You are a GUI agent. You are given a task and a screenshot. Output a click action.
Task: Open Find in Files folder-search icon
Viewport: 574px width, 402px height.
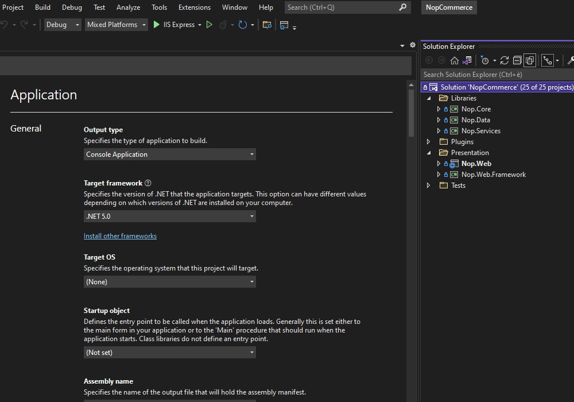point(267,25)
